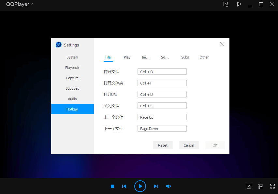Click the Page Up hotkey field
The height and width of the screenshot is (194, 278).
(x=162, y=117)
